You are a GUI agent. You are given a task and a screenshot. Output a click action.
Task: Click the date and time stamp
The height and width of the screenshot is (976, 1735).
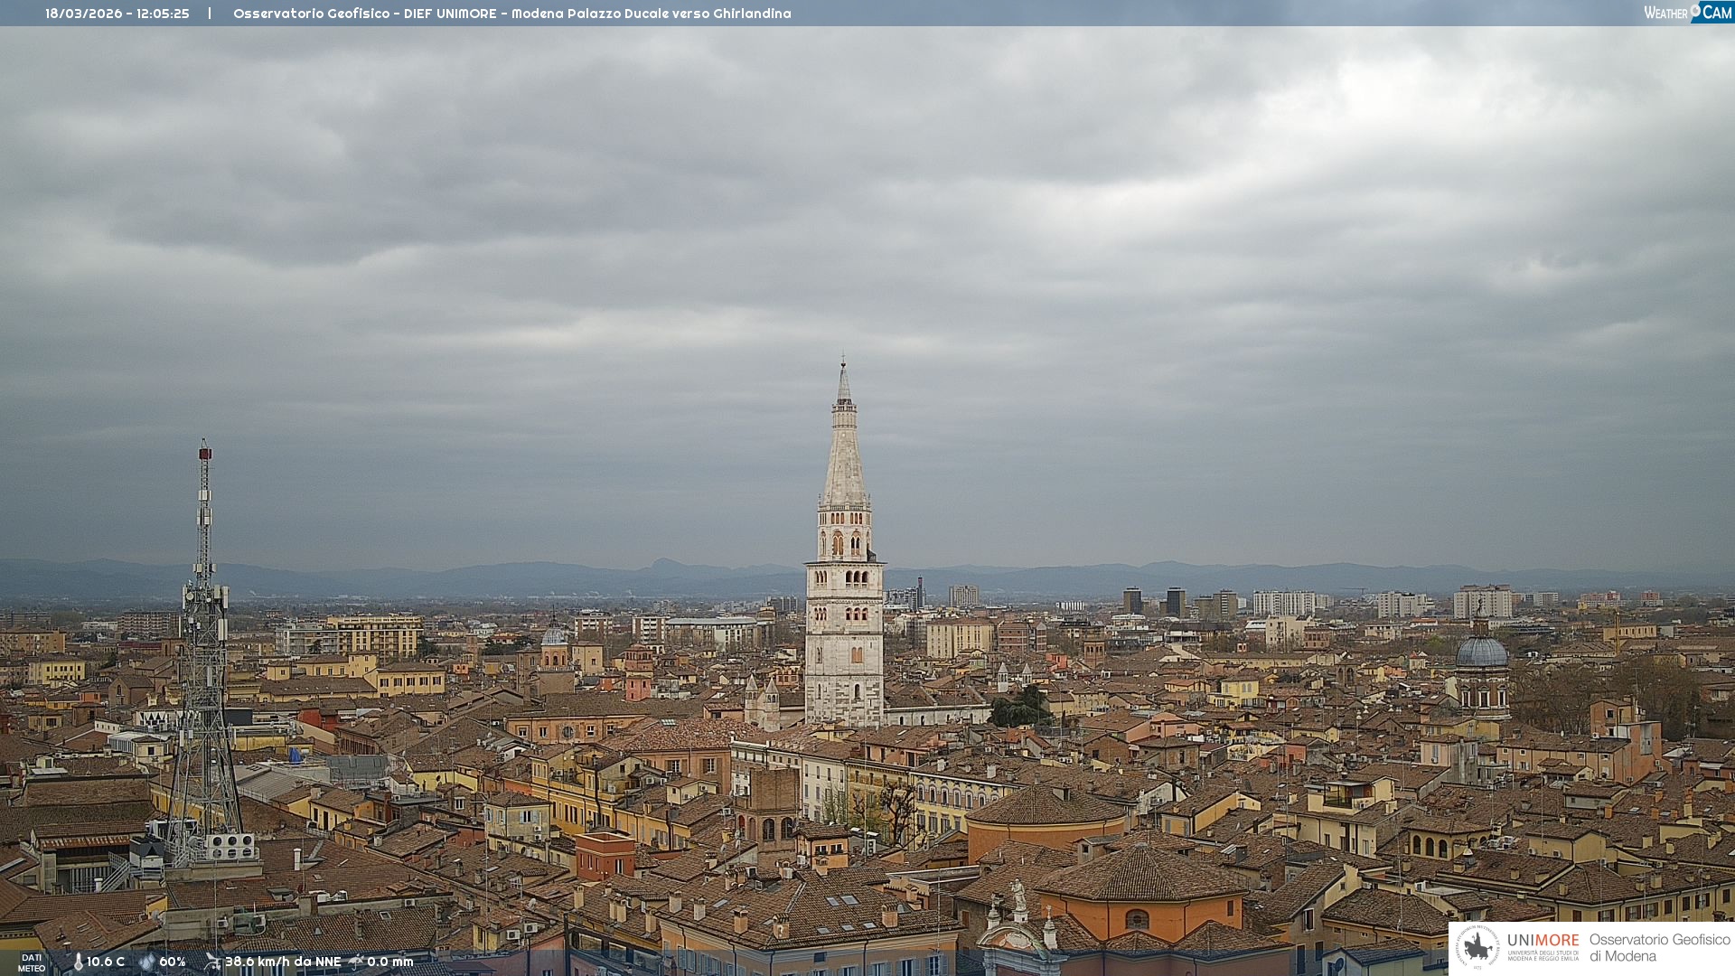(117, 14)
